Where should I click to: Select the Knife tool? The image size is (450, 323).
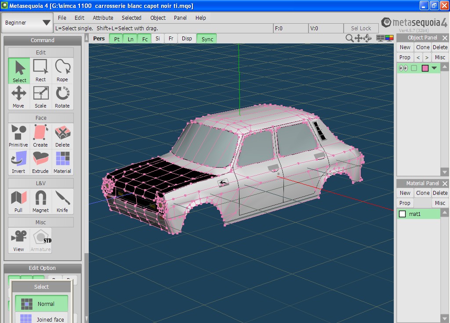pos(62,201)
